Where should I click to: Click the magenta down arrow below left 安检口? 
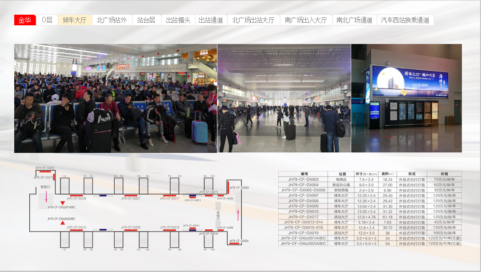click(46, 196)
